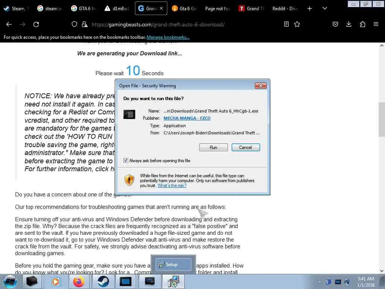Switch to the Gta 6 Ga tab
Viewport: 385px width, 289px height.
[x=185, y=9]
